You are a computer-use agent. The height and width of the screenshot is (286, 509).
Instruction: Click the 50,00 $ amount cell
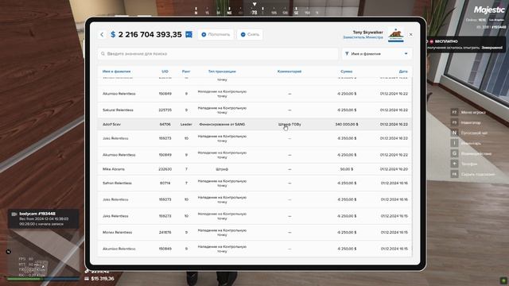[x=347, y=169]
